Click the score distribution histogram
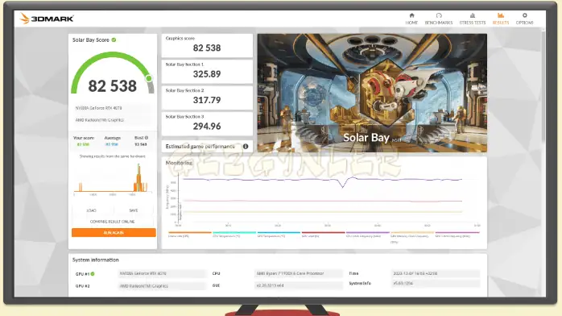This screenshot has width=562, height=316. tap(113, 179)
